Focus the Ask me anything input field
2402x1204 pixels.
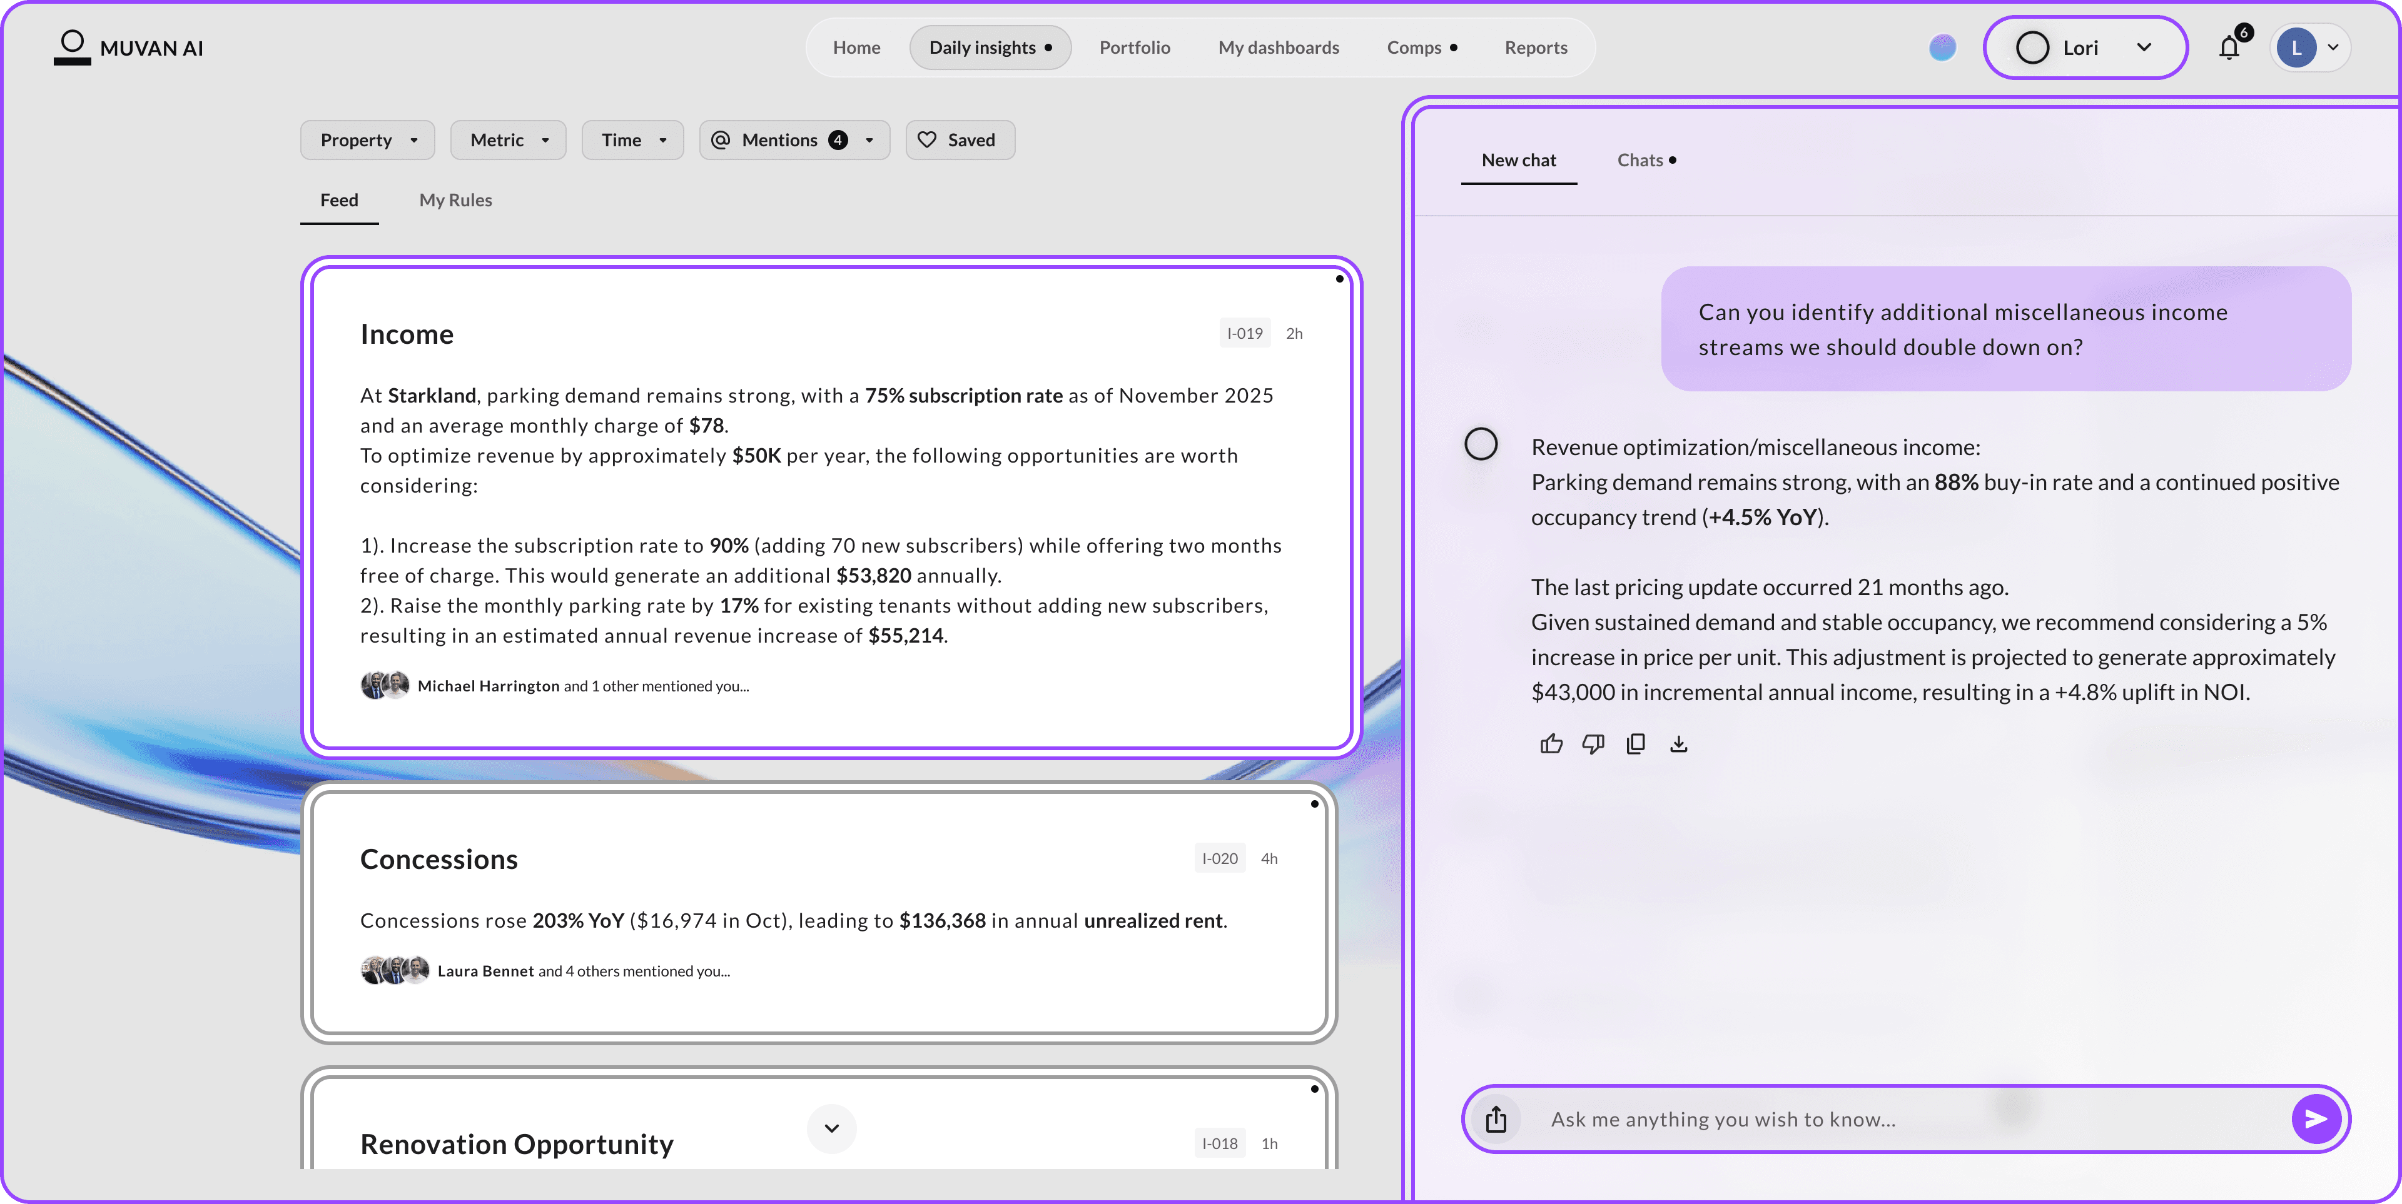[x=1902, y=1119]
